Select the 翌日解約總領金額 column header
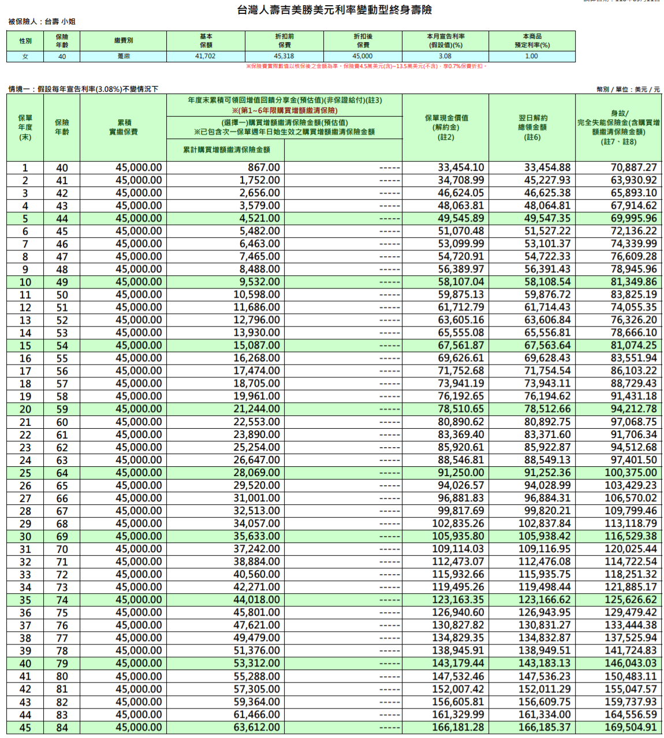 tap(532, 128)
